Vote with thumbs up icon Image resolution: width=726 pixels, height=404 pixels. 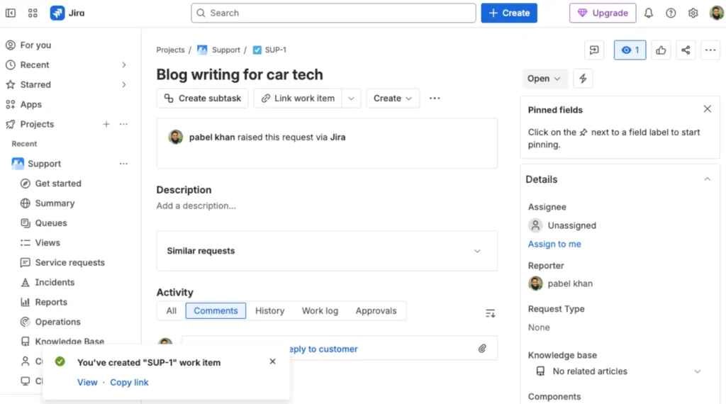coord(661,50)
